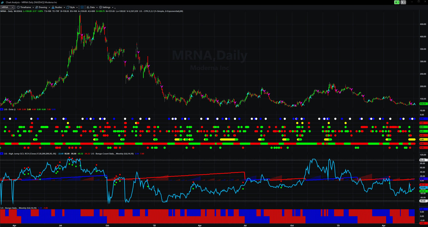Click the toolbar overflow arrow after Settings
428x227 pixels.
coord(115,7)
